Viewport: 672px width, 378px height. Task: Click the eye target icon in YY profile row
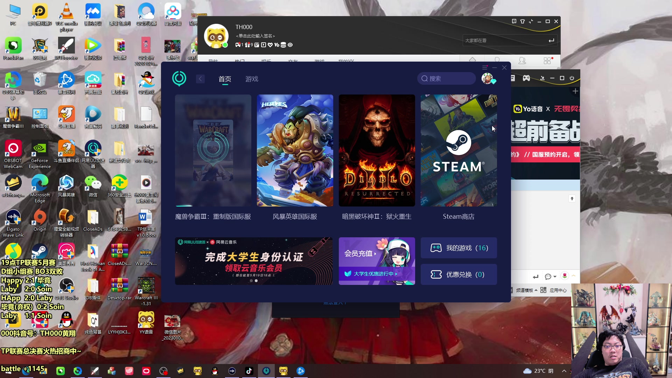click(x=290, y=45)
